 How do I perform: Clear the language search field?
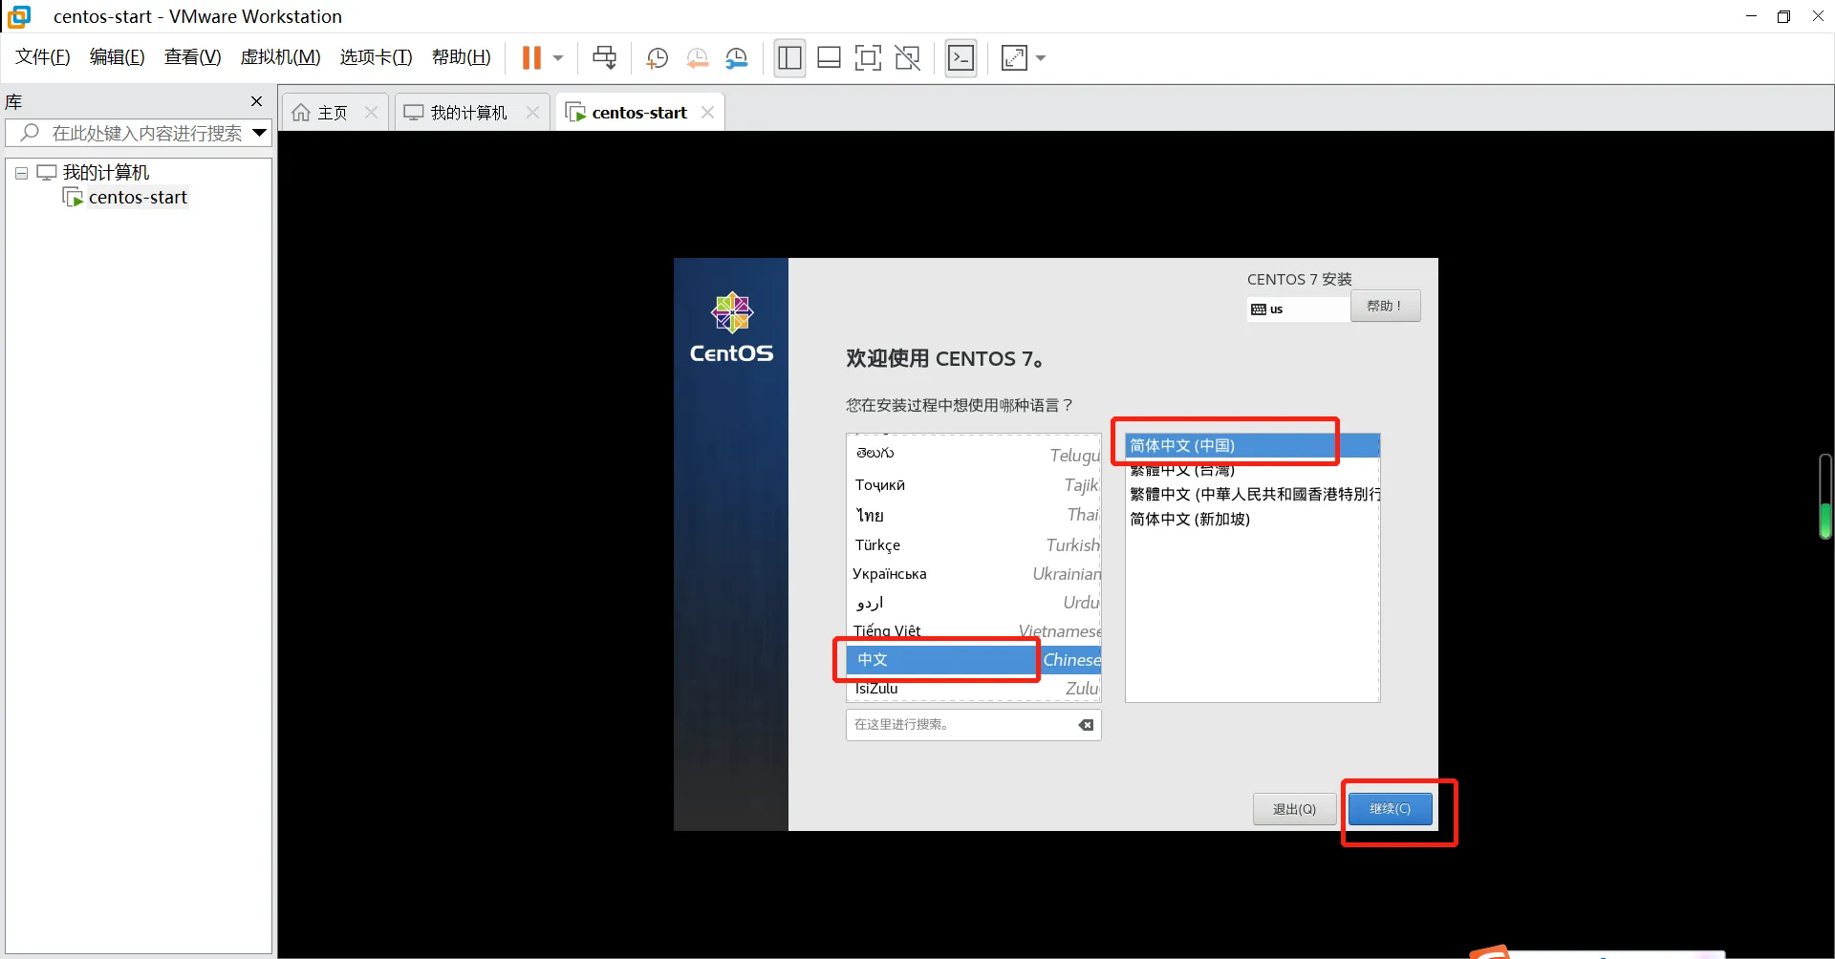(x=1087, y=725)
